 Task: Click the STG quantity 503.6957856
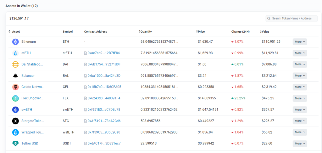click(x=151, y=121)
